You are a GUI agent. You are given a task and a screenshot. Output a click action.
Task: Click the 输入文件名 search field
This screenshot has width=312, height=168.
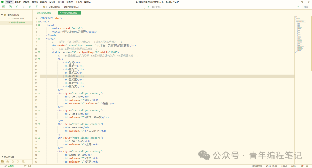tap(223, 7)
